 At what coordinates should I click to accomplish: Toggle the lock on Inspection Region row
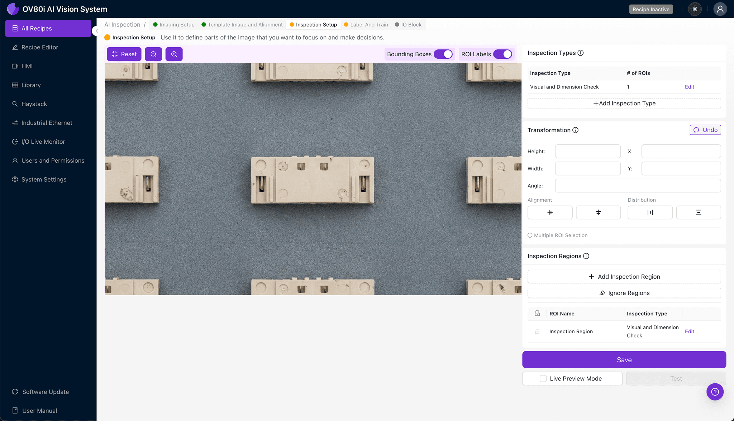click(537, 331)
